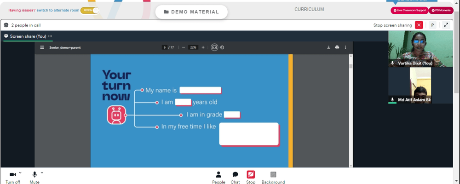
Task: Click switch to alternate room link
Action: pos(58,10)
